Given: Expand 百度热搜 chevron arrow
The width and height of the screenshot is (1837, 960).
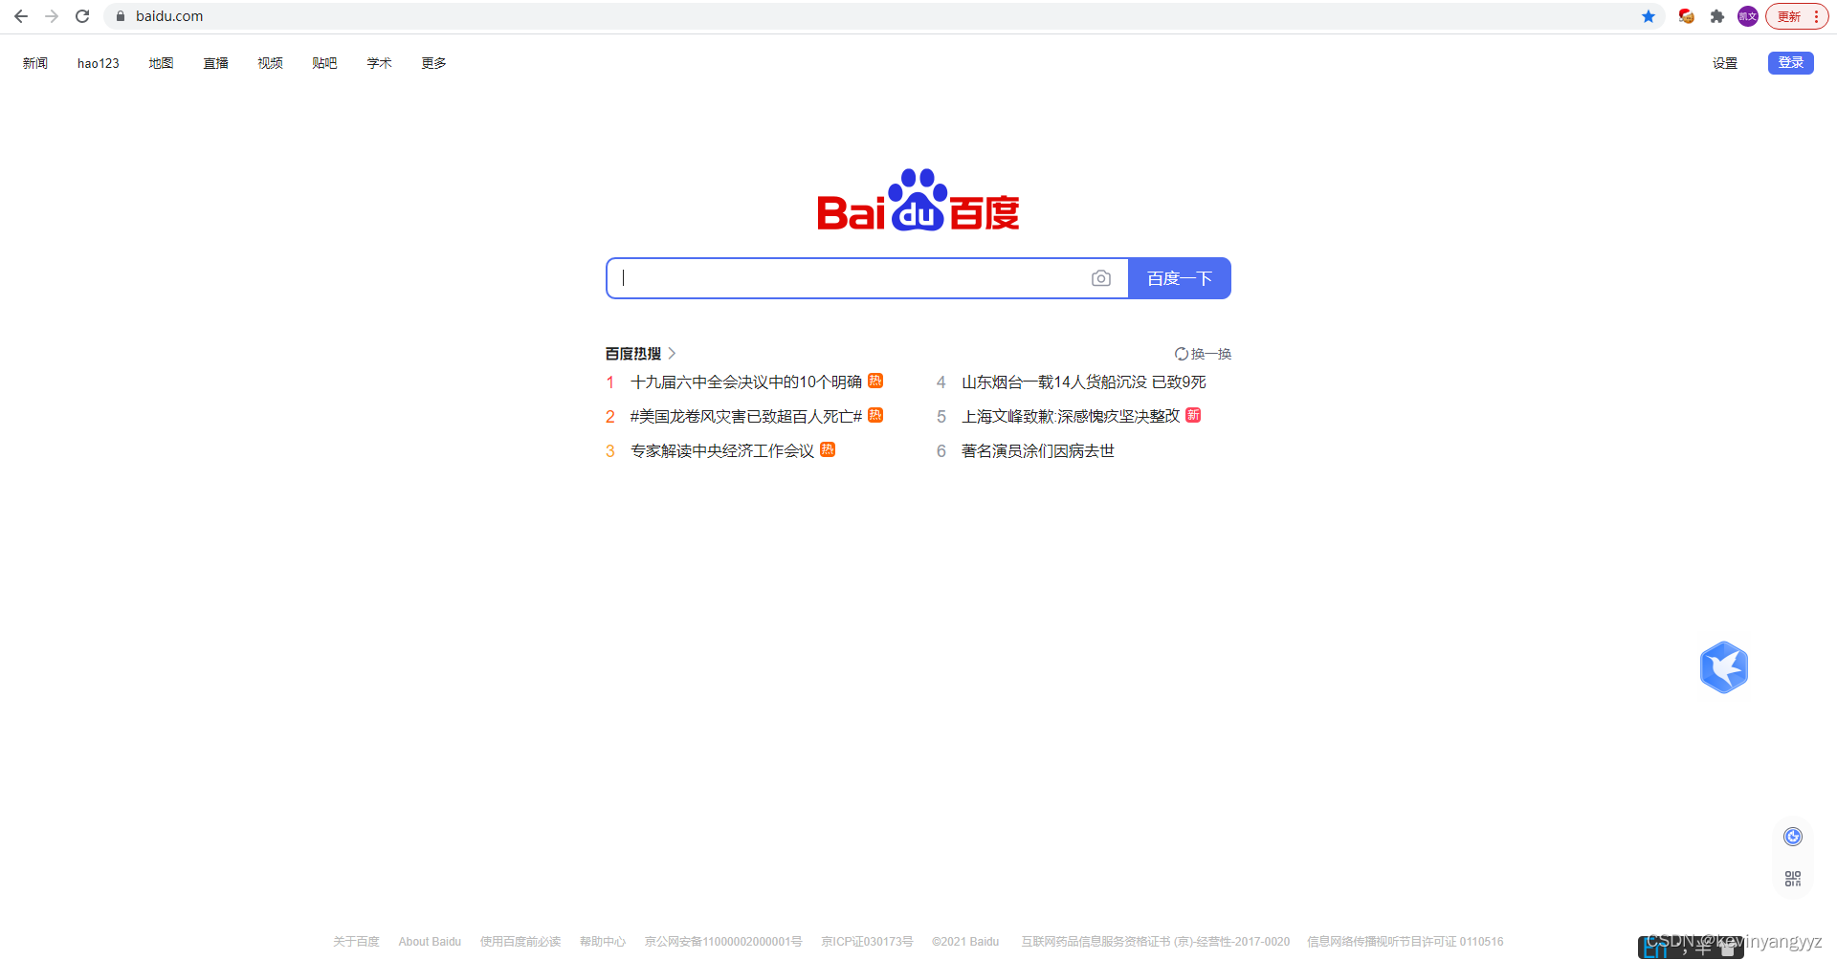Looking at the screenshot, I should [672, 354].
